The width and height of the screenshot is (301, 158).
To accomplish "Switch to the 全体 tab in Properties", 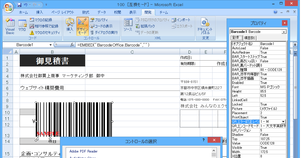I will pos(236,38).
